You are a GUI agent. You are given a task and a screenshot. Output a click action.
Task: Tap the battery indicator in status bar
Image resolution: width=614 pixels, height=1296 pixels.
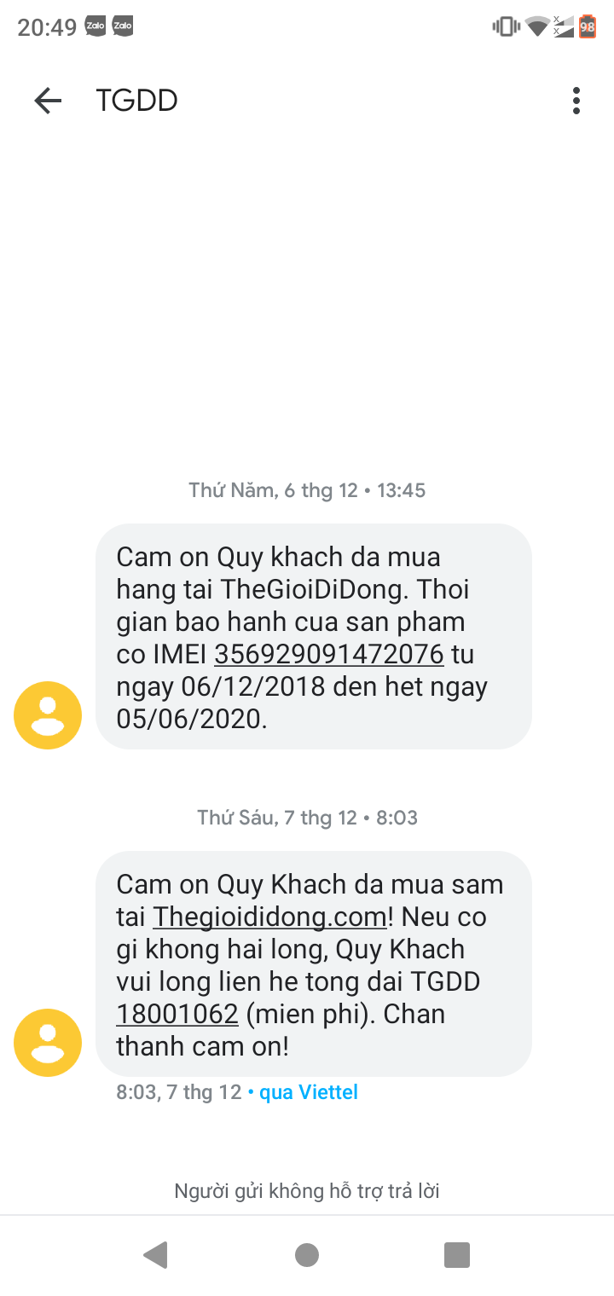588,27
